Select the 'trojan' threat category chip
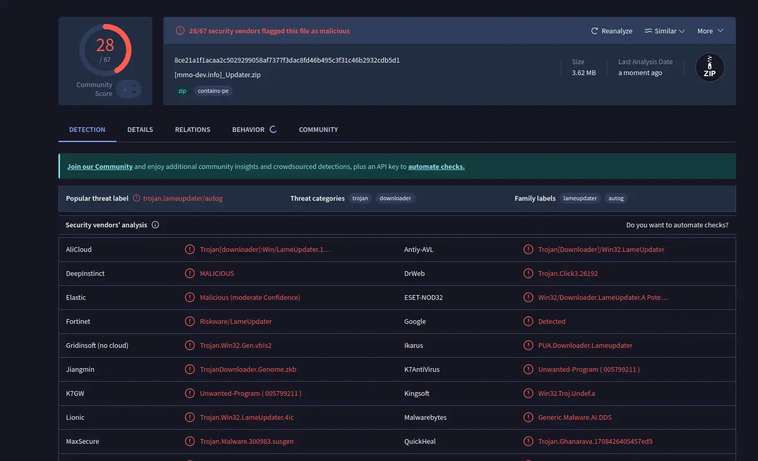758x461 pixels. 360,198
